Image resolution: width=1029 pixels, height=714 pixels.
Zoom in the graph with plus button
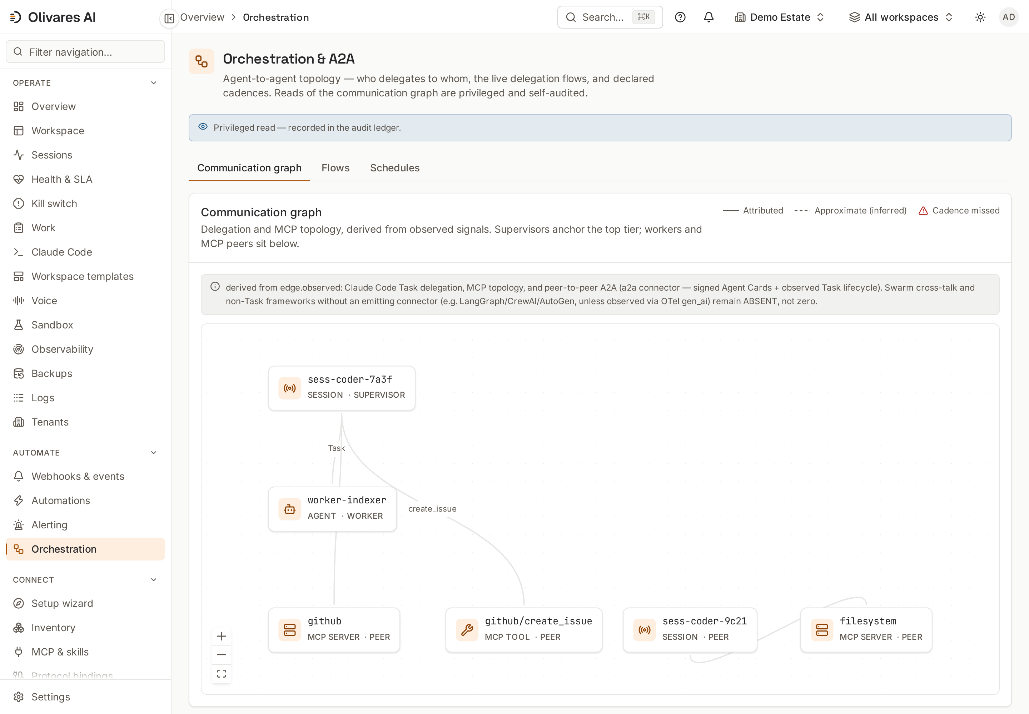click(x=221, y=636)
